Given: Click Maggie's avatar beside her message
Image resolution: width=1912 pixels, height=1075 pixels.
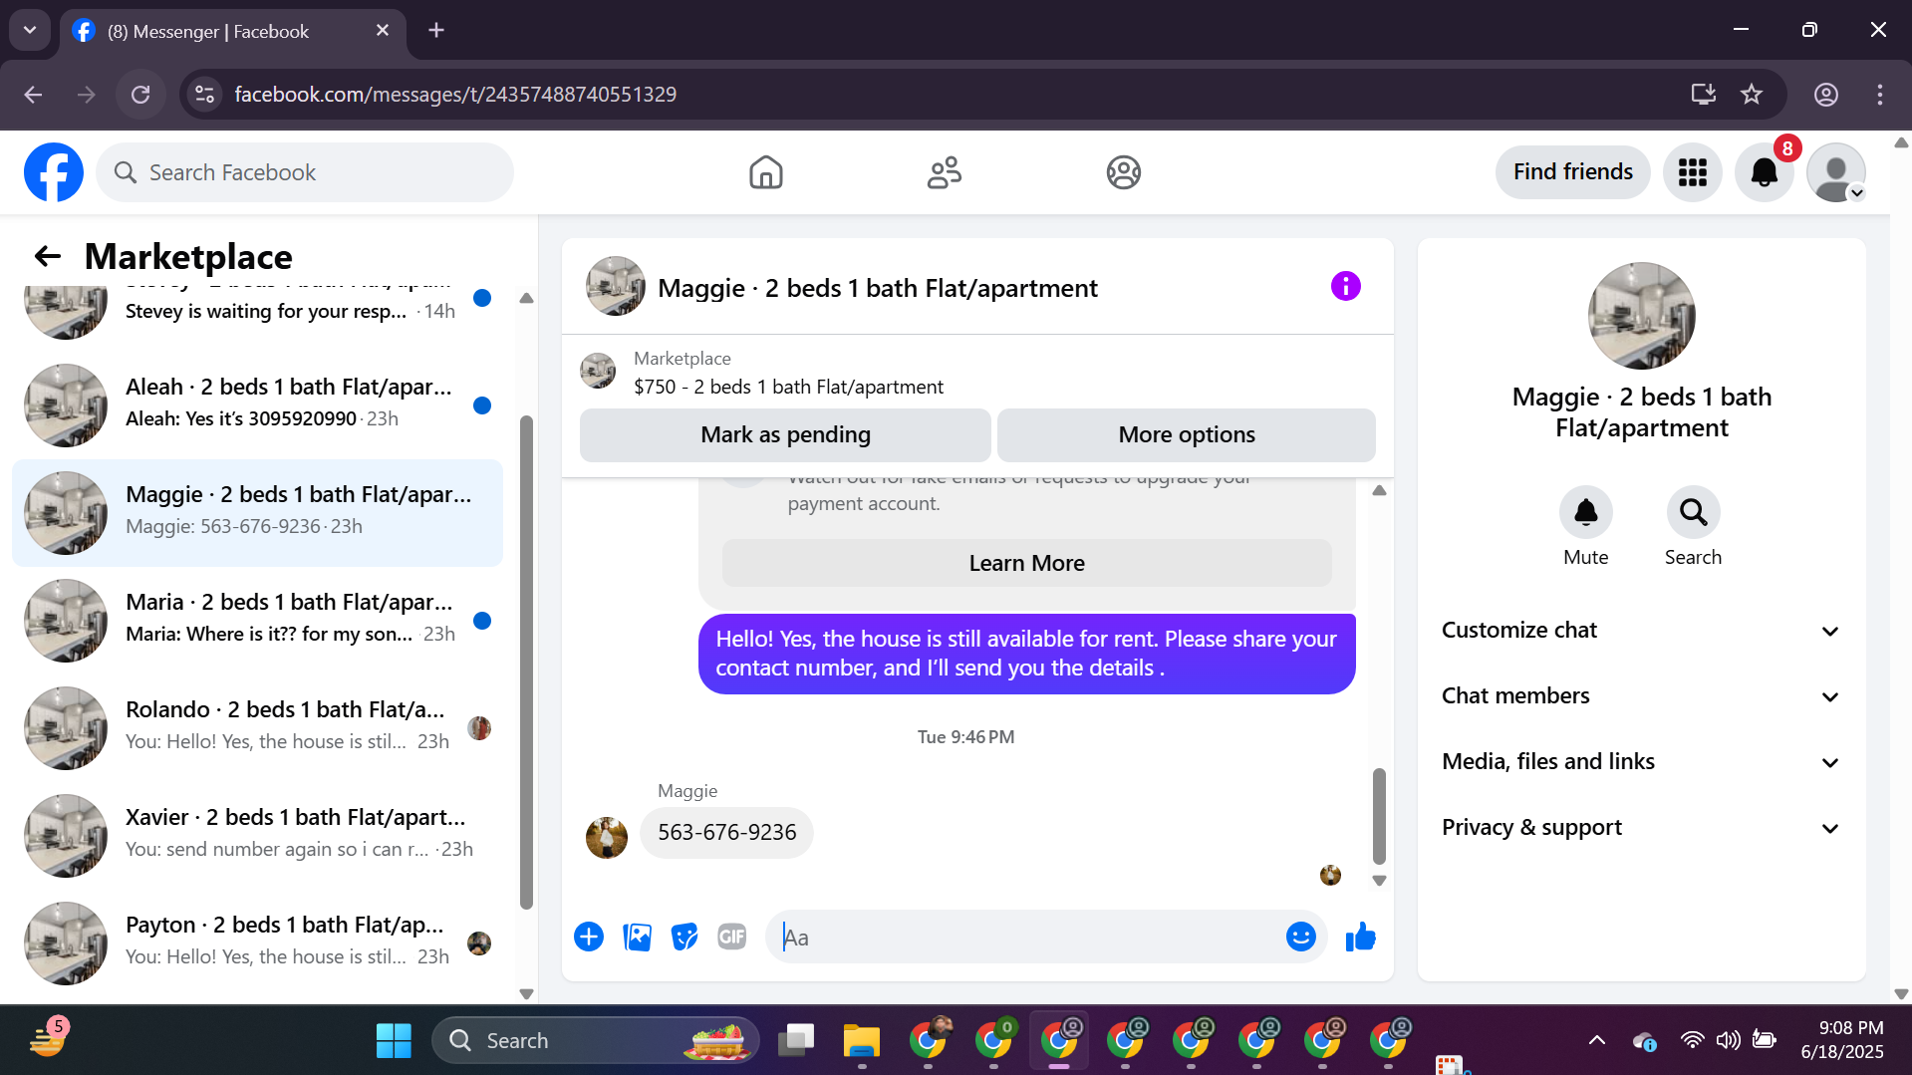Looking at the screenshot, I should coord(606,837).
